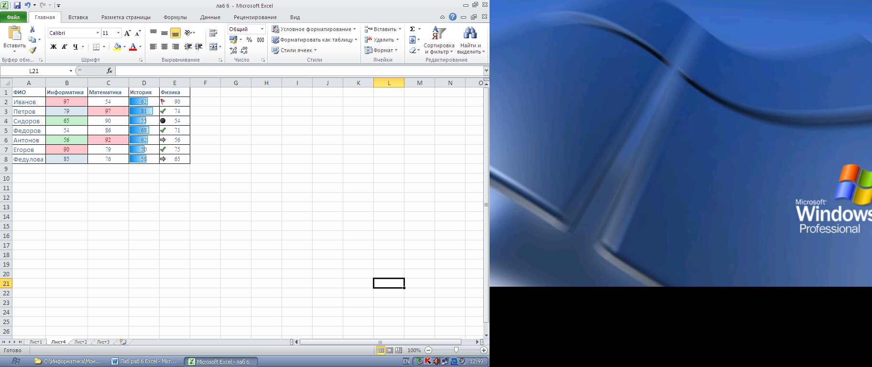Apply fill color bucket icon
Screen dimensions: 872x367
[x=117, y=47]
